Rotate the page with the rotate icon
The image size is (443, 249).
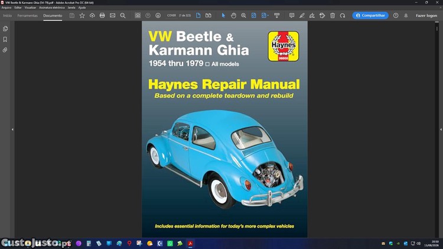coord(343,15)
